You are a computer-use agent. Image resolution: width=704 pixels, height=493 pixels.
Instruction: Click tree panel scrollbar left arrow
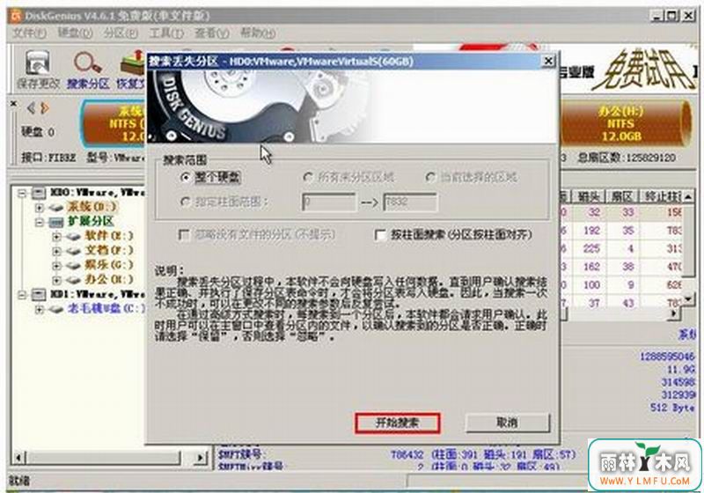(x=18, y=458)
